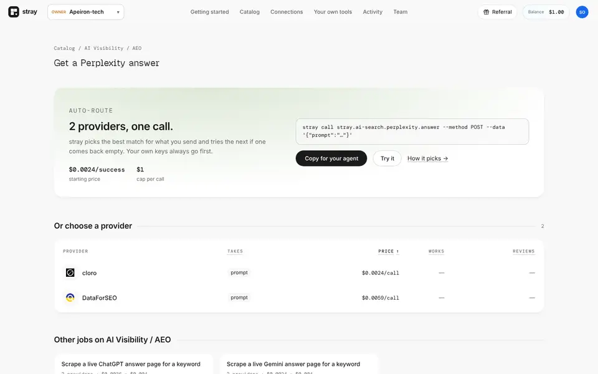Click the REVIEWS column header
598x374 pixels.
pos(524,251)
